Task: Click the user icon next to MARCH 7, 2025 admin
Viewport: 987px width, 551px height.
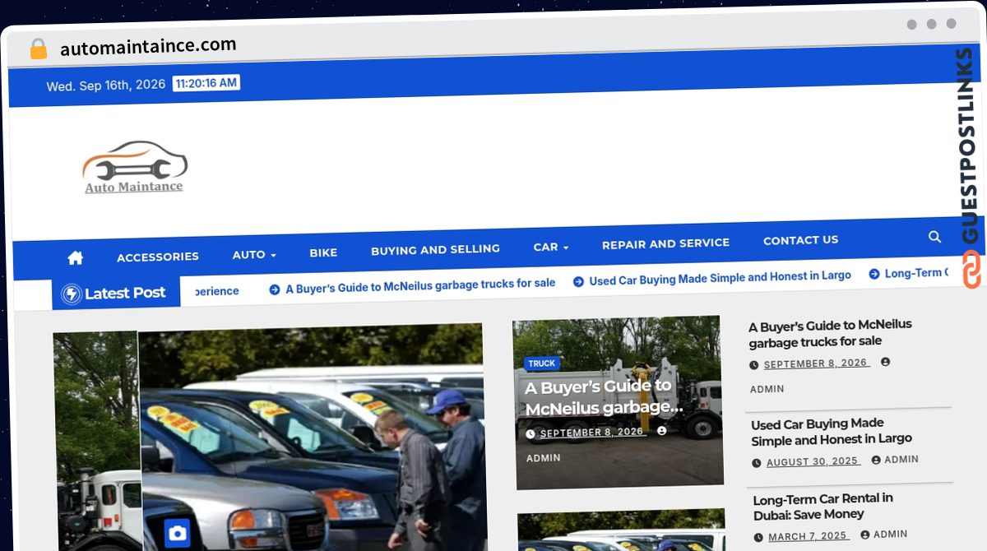Action: coord(865,535)
